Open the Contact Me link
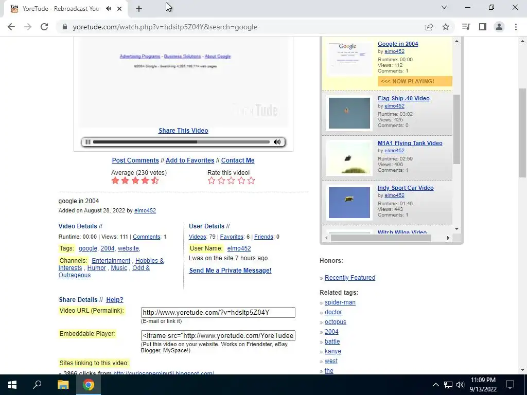This screenshot has width=527, height=395. pyautogui.click(x=238, y=160)
